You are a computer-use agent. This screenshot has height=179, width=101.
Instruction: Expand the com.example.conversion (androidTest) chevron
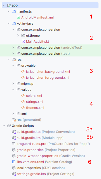pos(13,48)
